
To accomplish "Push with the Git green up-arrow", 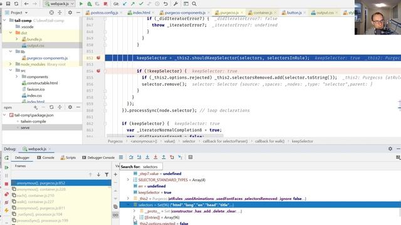I will click(x=133, y=4).
